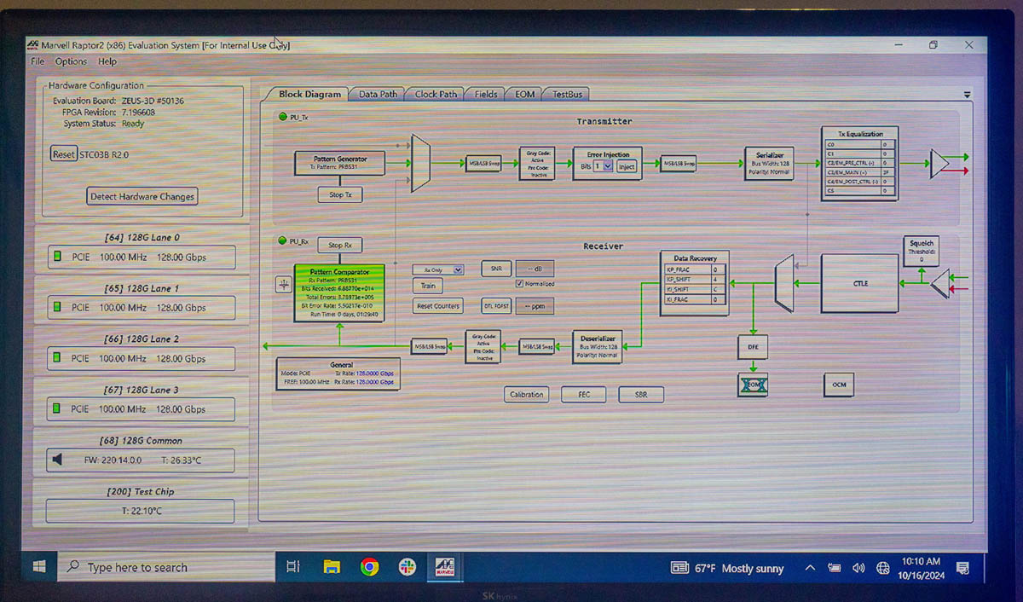Click the speaker icon in 128G Common
The width and height of the screenshot is (1023, 602).
57,460
